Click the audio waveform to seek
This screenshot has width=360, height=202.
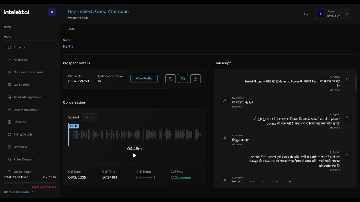135,135
